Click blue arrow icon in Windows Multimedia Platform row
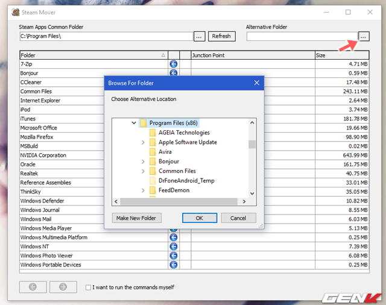Viewport: 386px width, 305px height. [x=174, y=237]
